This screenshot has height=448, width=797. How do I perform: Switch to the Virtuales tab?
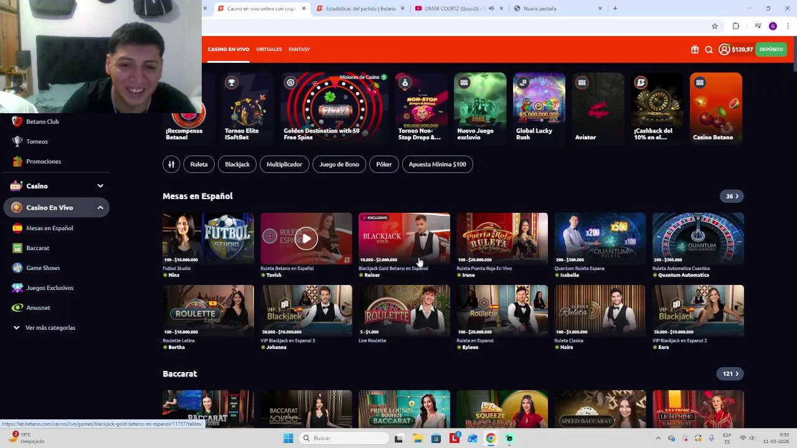[x=269, y=49]
